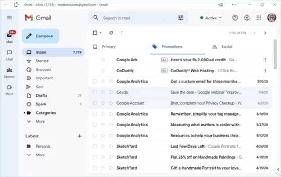Click the Add new label plus icon
The height and width of the screenshot is (177, 281).
tap(80, 136)
